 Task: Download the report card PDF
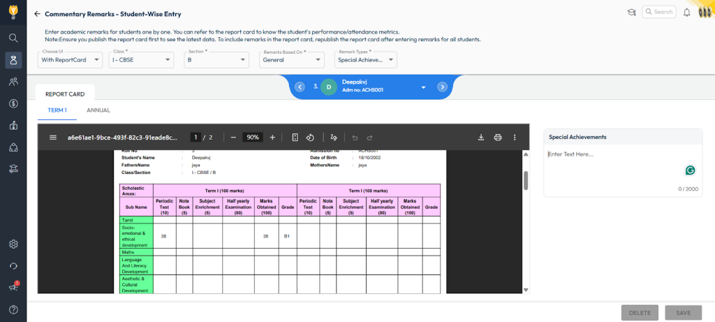[x=481, y=138]
